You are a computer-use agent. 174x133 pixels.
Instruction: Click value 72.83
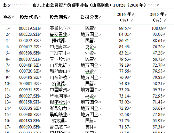click(x=124, y=108)
